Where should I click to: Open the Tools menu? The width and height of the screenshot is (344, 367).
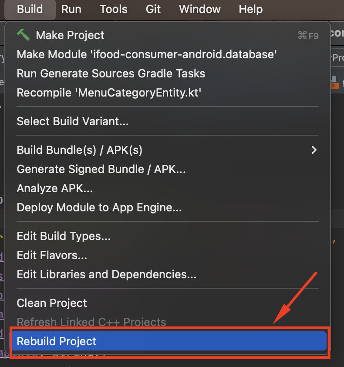(x=114, y=9)
